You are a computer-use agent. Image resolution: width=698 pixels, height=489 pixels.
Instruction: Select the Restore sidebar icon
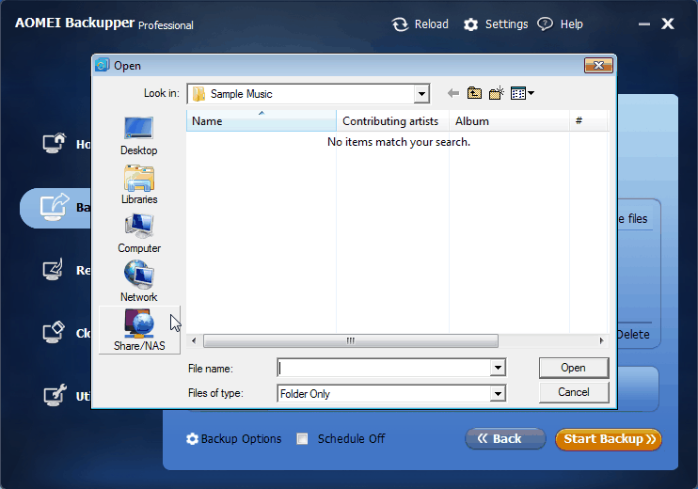pyautogui.click(x=55, y=269)
